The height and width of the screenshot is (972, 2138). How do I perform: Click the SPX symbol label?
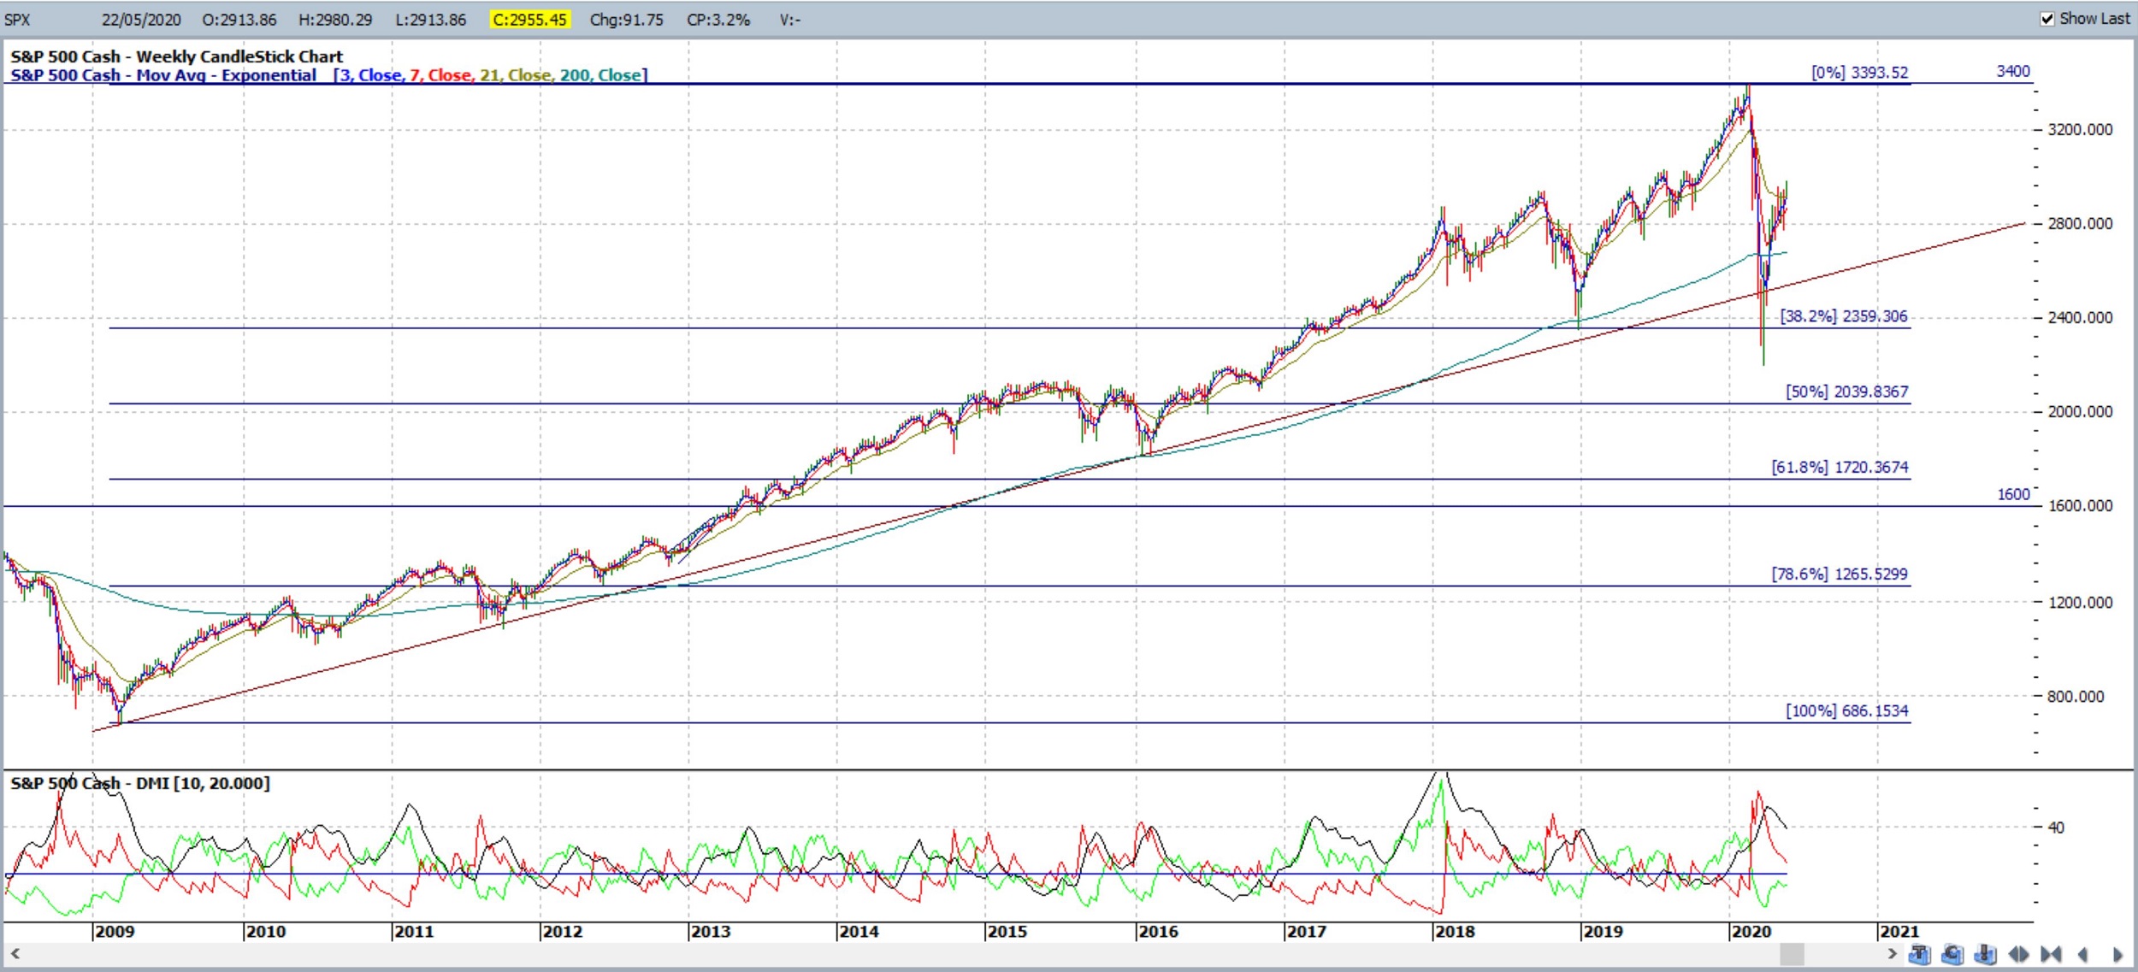(x=17, y=20)
